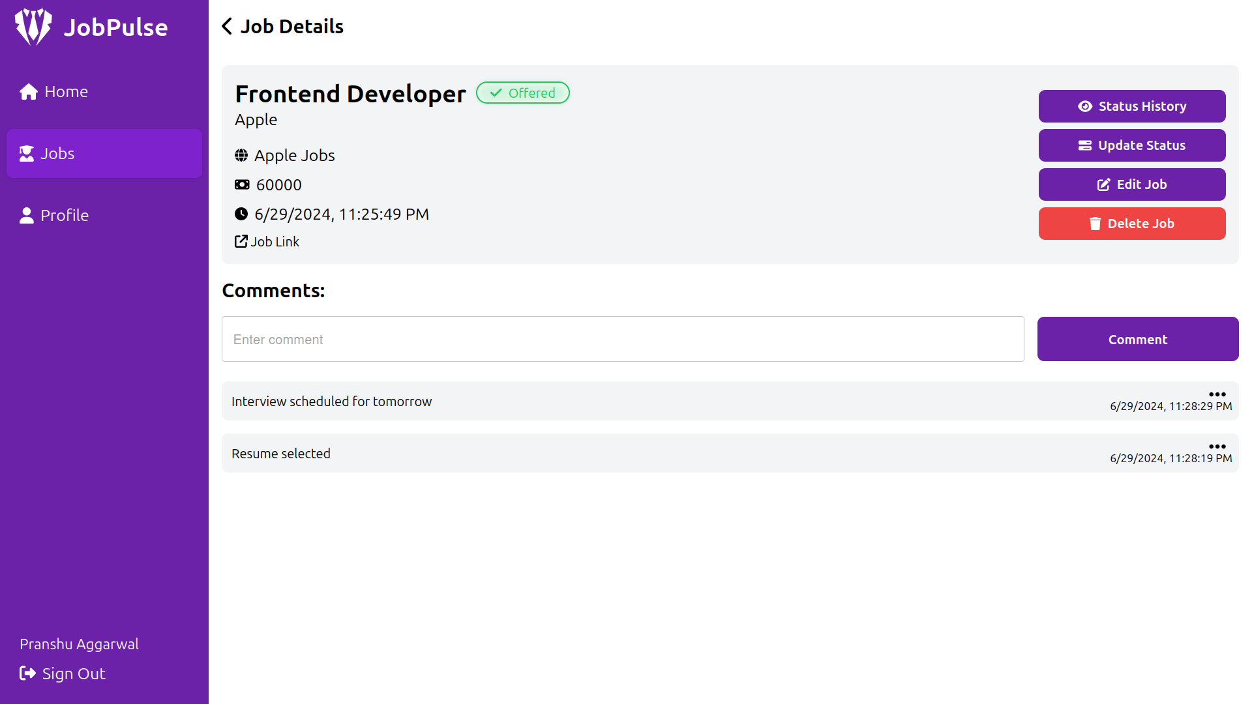Click the money icon beside 60000

242,184
